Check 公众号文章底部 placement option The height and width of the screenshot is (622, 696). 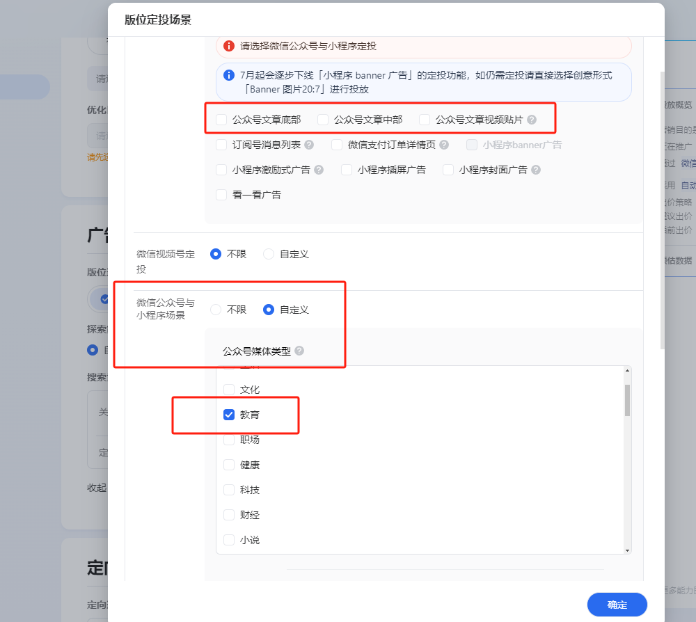click(x=221, y=120)
